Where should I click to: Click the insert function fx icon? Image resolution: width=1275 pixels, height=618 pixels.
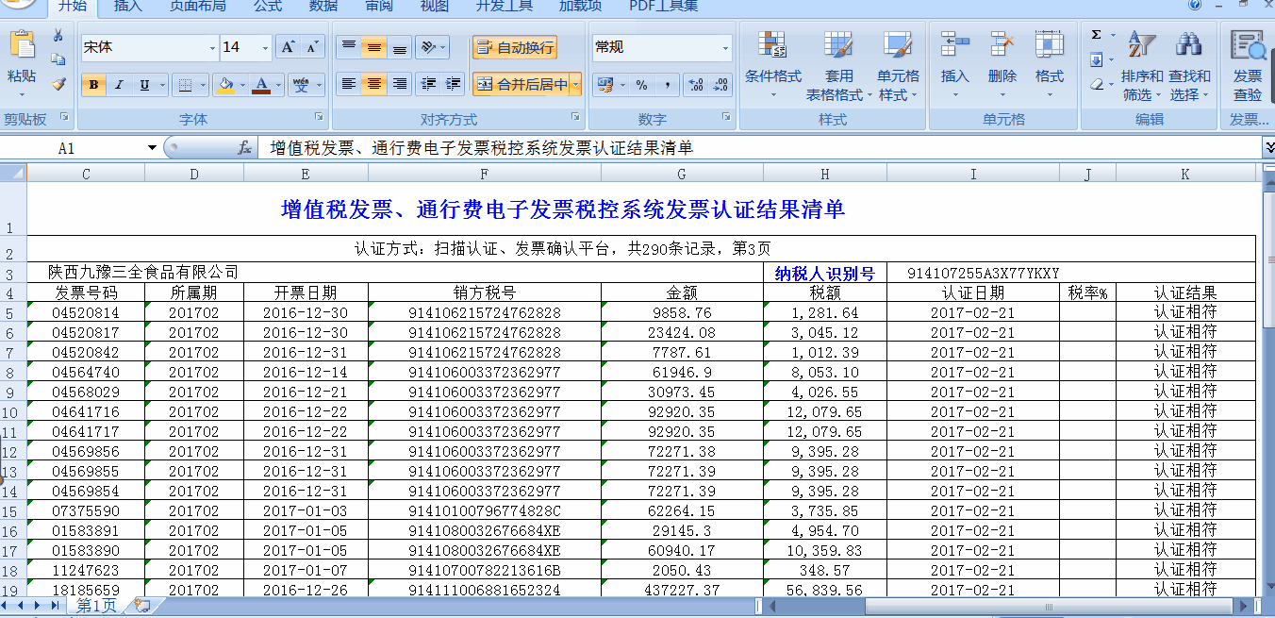[x=244, y=148]
